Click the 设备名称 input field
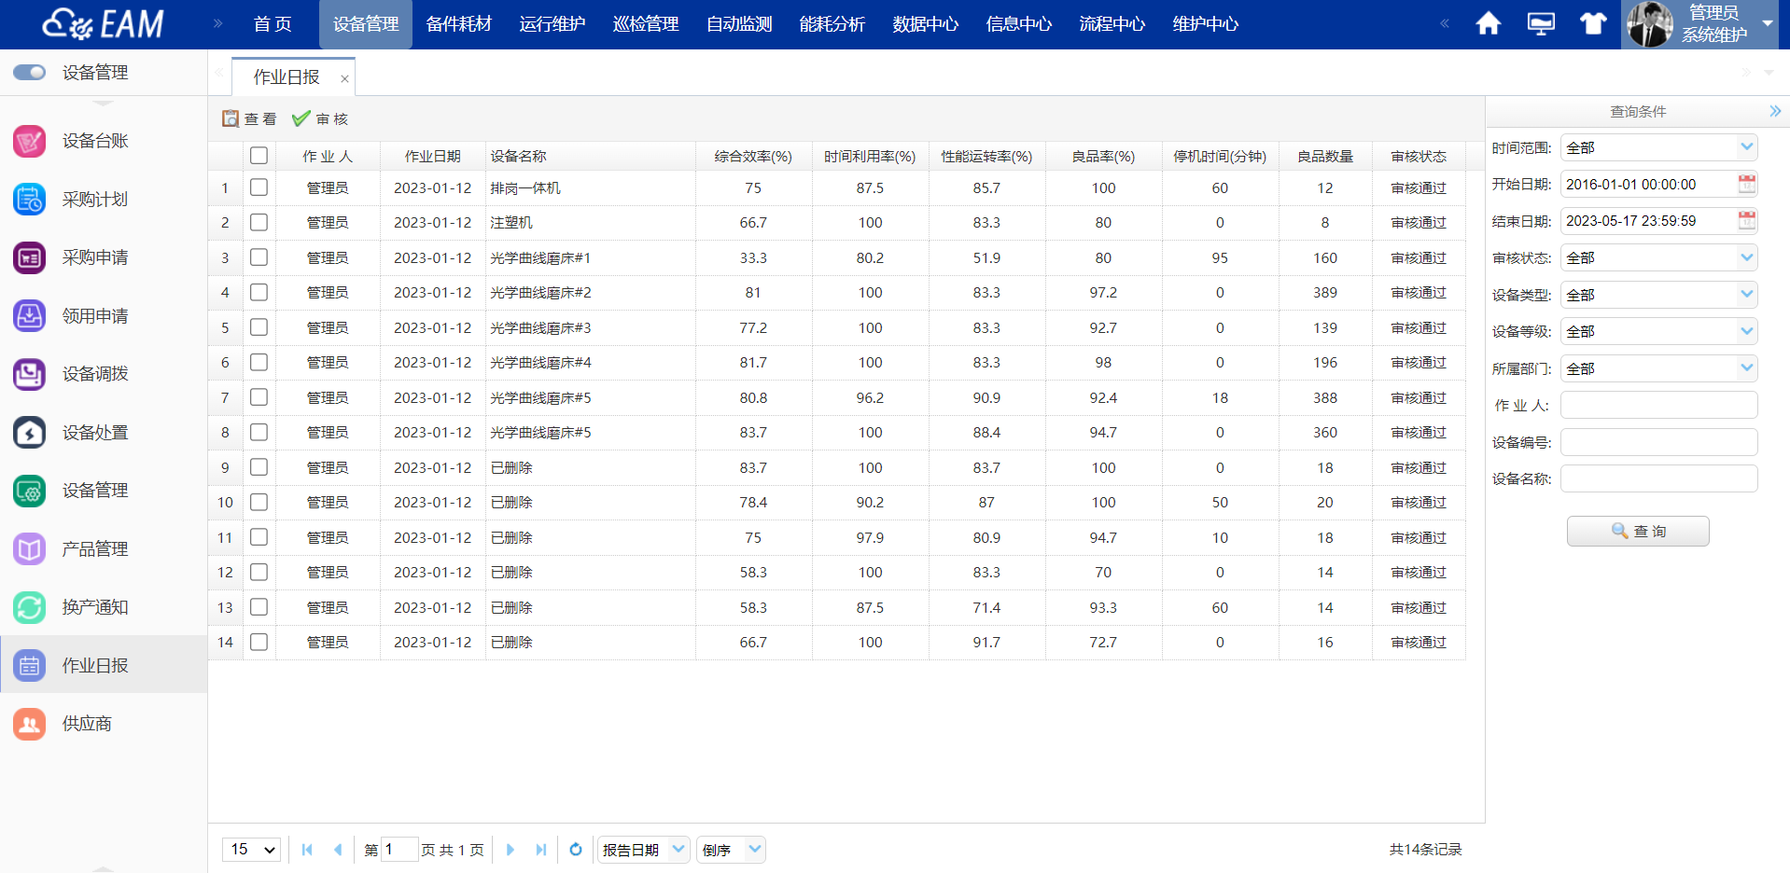The width and height of the screenshot is (1790, 873). coord(1658,478)
